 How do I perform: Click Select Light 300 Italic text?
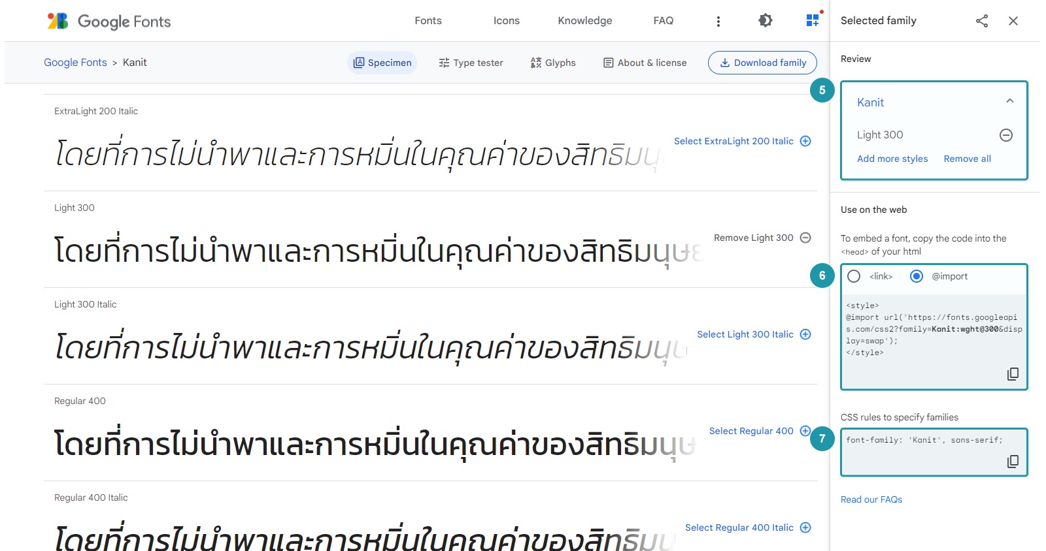(x=745, y=334)
